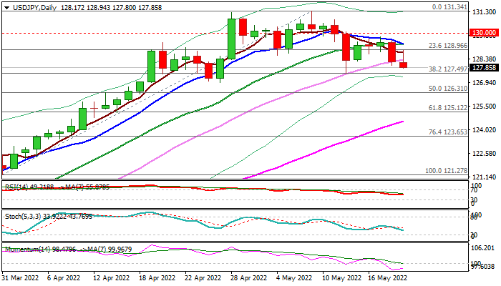This screenshot has height=286, width=501.
Task: Select the Fibonacci label 50.0 126.310
Action: tap(448, 89)
